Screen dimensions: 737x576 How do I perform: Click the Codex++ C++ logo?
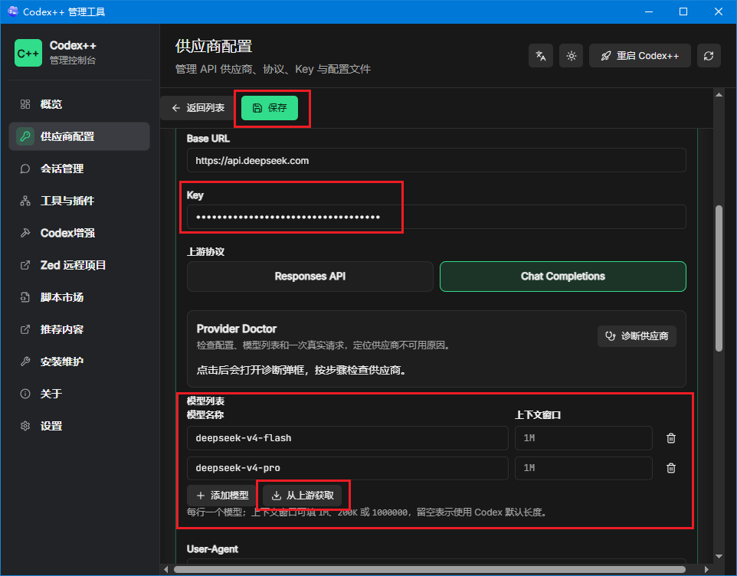28,53
